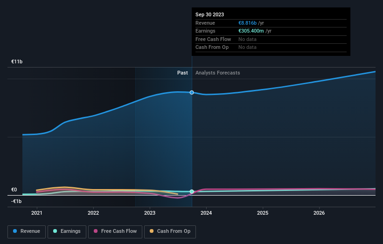Click the 'Earnings' row label in tooltip
Image resolution: width=383 pixels, height=244 pixels.
(205, 31)
